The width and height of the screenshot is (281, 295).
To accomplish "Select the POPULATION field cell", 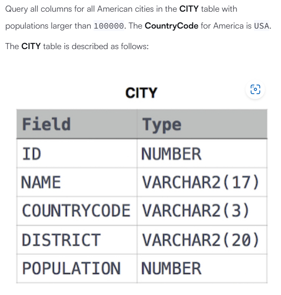I will point(77,268).
